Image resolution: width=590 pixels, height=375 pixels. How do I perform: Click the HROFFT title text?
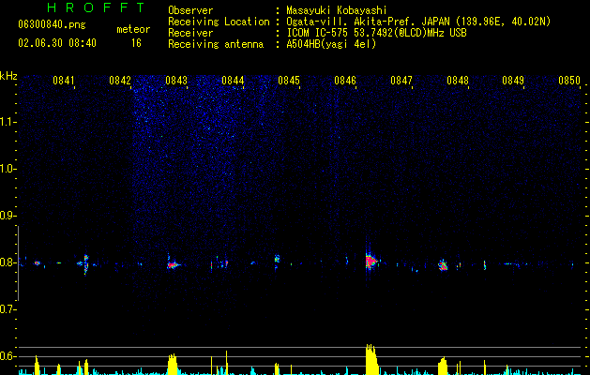97,7
